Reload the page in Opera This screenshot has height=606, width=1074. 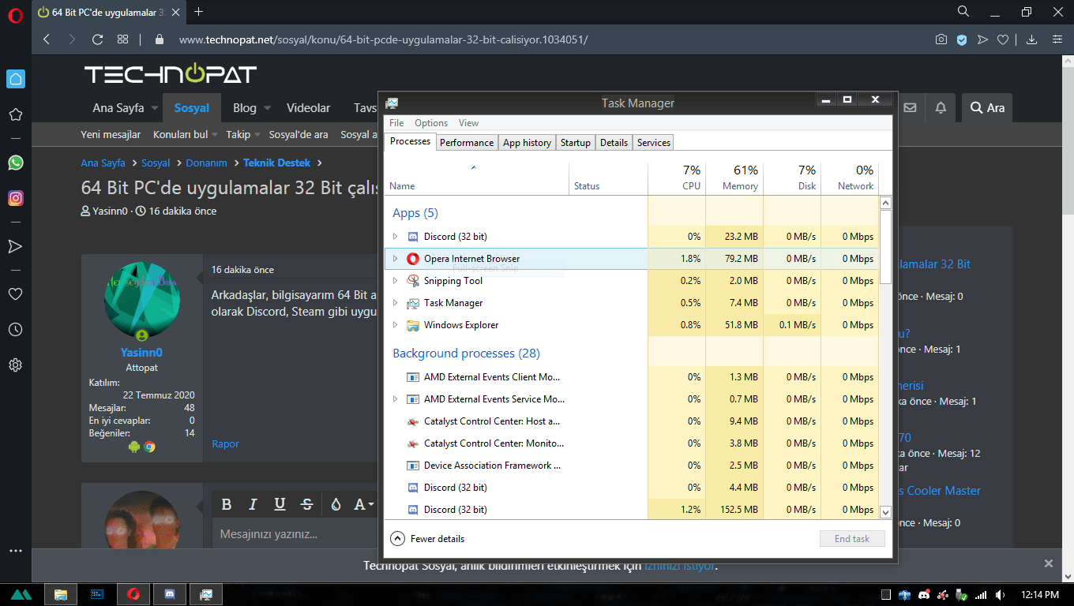97,39
